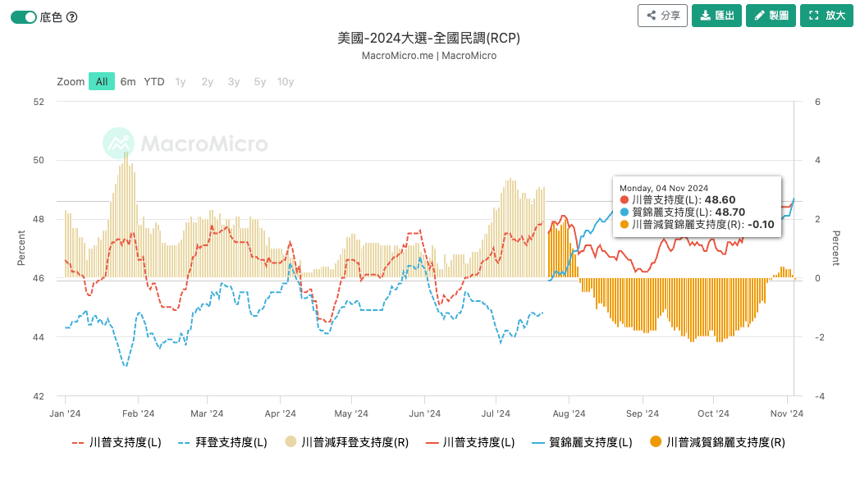Click the 48.70 賀錦麗支持度 tooltip value
Image resolution: width=860 pixels, height=484 pixels.
point(730,212)
